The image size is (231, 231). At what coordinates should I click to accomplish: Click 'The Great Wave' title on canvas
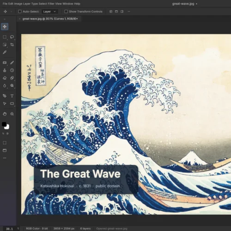(80, 174)
